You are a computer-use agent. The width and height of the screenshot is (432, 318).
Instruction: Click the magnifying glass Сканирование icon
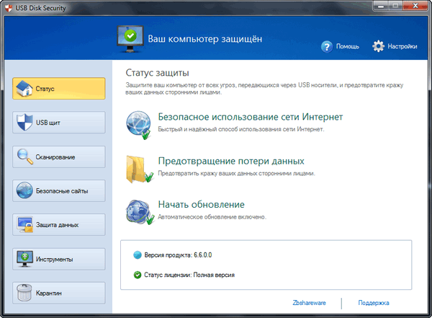25,156
